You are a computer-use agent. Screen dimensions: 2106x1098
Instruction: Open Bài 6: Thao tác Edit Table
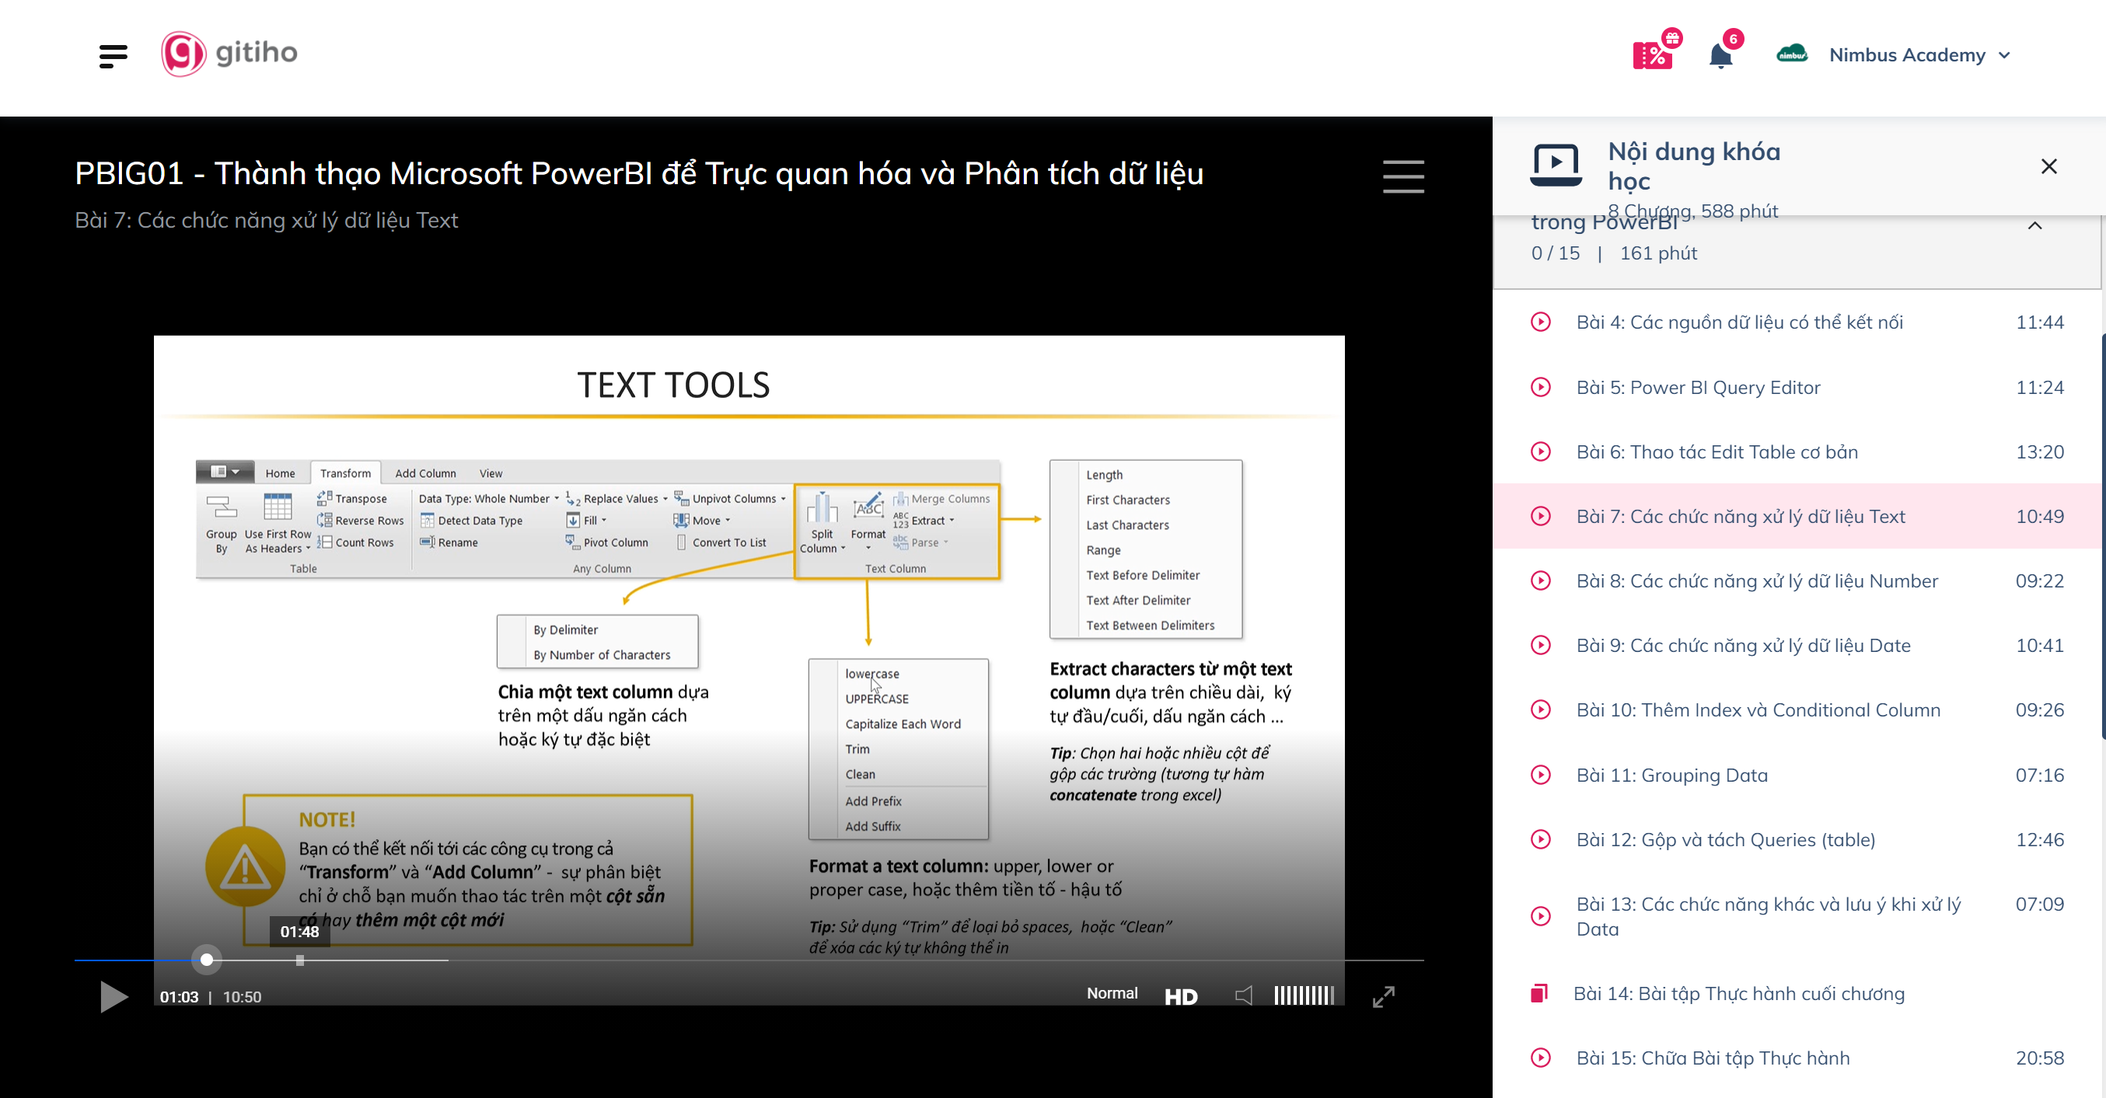[1797, 451]
